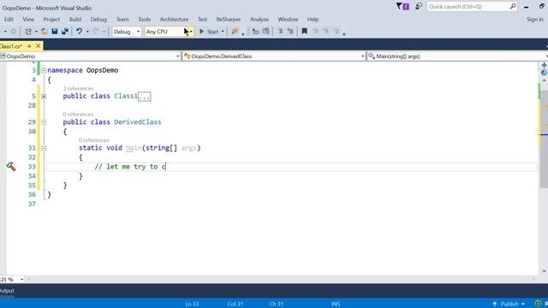Click the Ln 33 status bar indicator
The height and width of the screenshot is (308, 548).
click(192, 304)
